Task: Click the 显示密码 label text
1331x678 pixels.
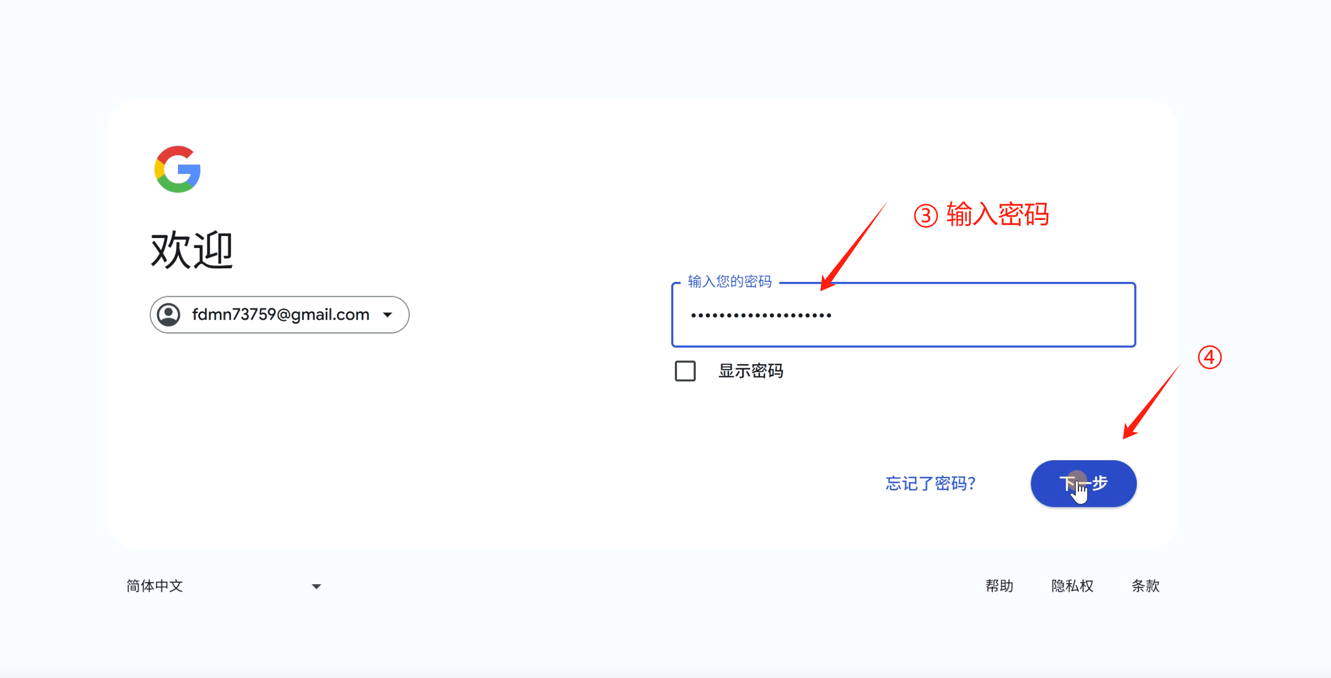Action: [751, 371]
